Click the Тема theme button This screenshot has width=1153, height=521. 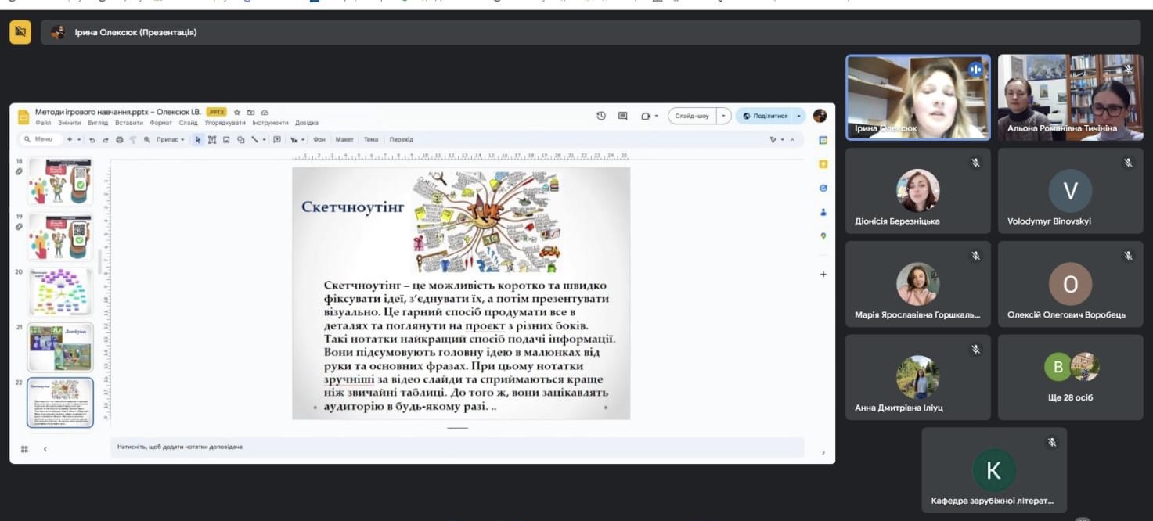coord(371,140)
